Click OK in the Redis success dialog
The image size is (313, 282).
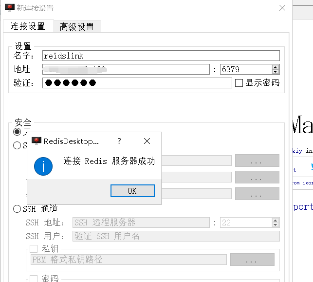click(132, 191)
